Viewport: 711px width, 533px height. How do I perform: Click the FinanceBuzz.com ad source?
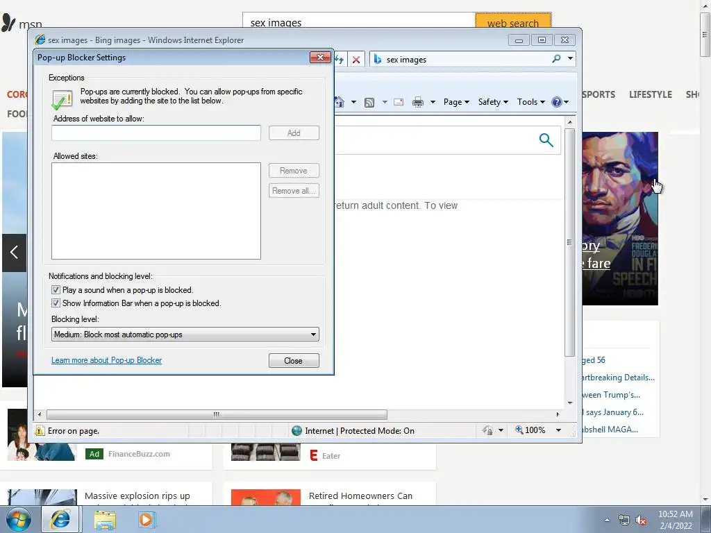[x=139, y=454]
